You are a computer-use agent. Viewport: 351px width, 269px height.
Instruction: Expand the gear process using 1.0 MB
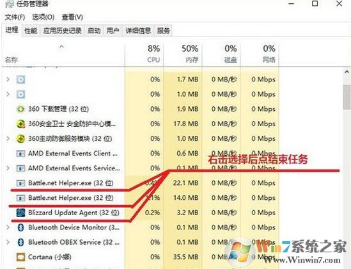(8, 94)
